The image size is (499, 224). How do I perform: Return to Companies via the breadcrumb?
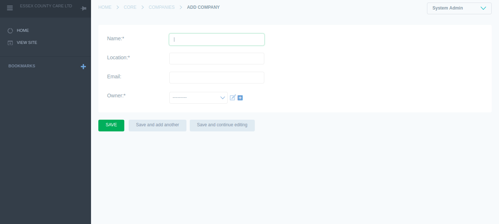pos(162,7)
